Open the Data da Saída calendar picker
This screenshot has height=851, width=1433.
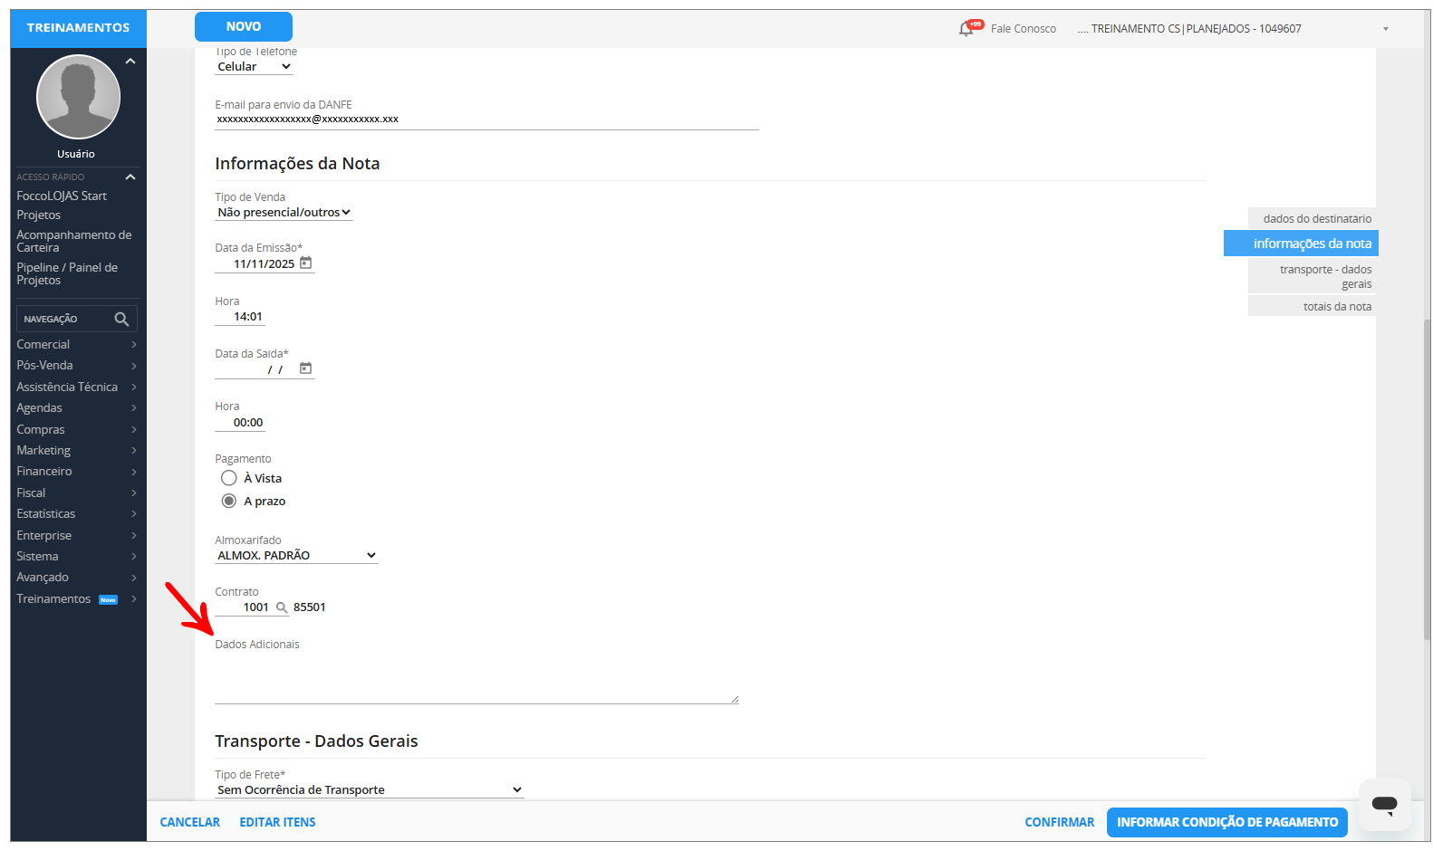[306, 368]
